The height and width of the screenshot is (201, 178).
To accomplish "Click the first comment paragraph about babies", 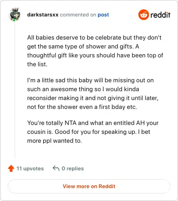I will [x=95, y=51].
